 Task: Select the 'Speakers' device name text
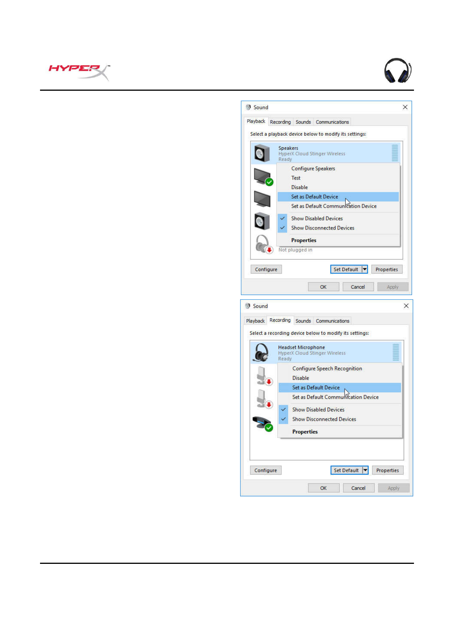(288, 148)
